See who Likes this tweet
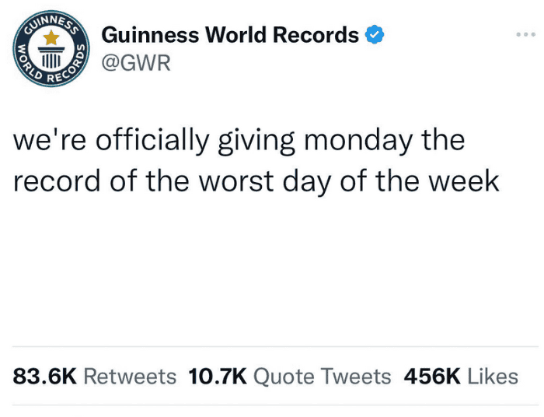Viewport: 544px width, 417px height. [x=493, y=377]
